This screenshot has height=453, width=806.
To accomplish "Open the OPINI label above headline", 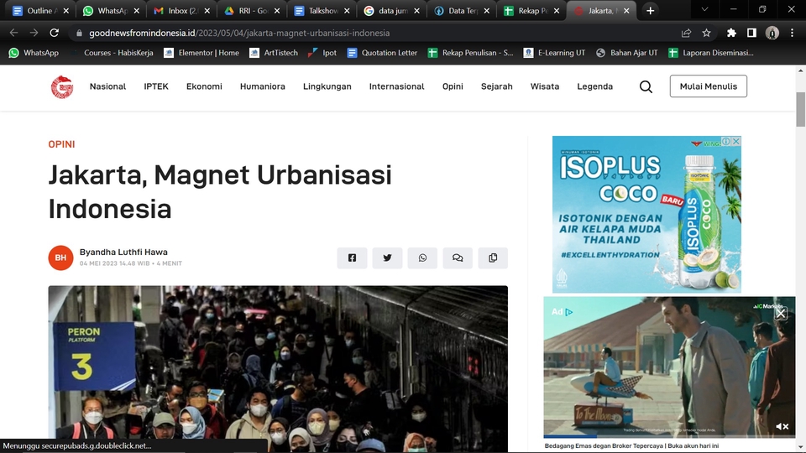I will (x=61, y=144).
